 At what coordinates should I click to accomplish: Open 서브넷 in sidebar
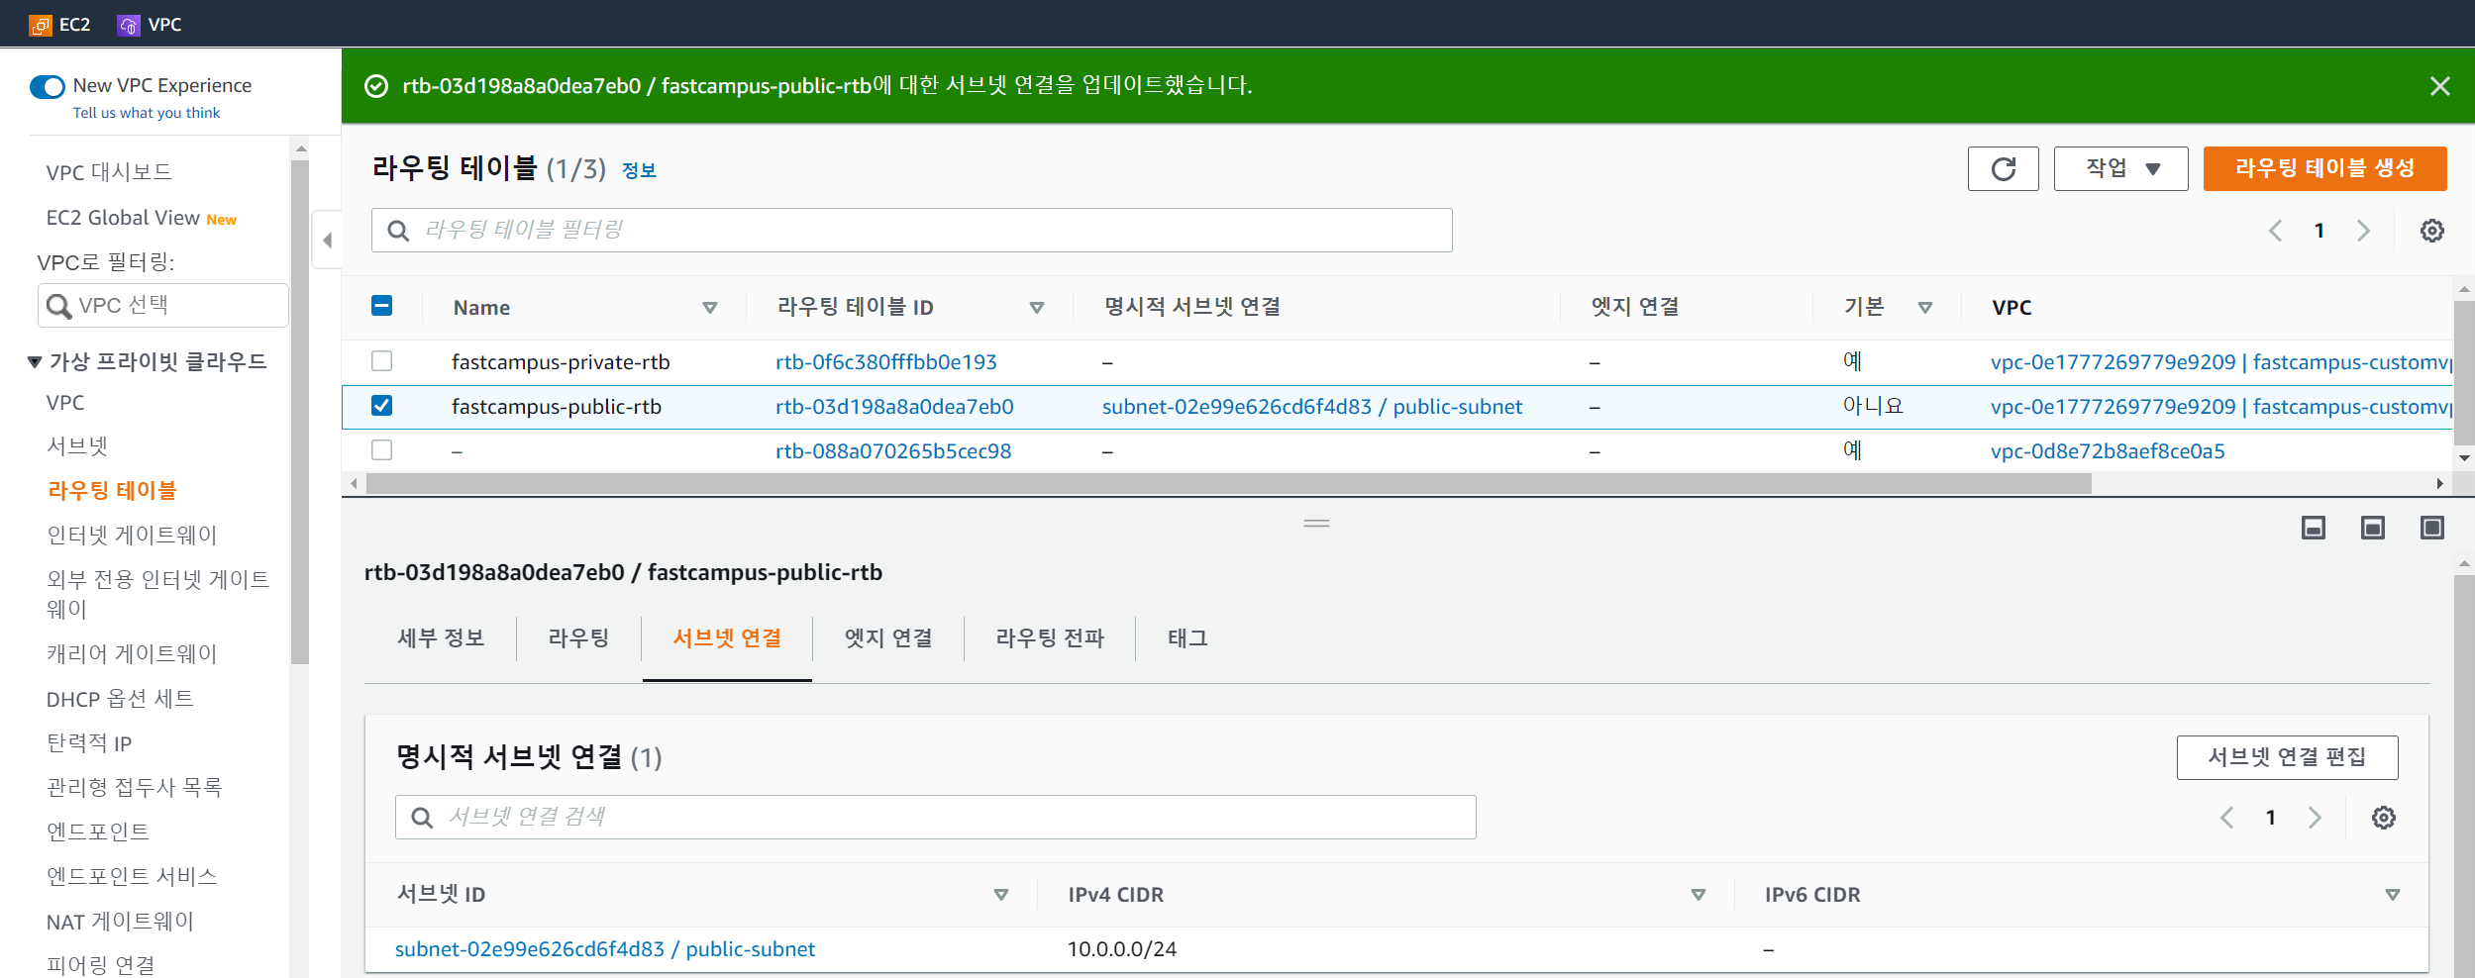pyautogui.click(x=77, y=446)
